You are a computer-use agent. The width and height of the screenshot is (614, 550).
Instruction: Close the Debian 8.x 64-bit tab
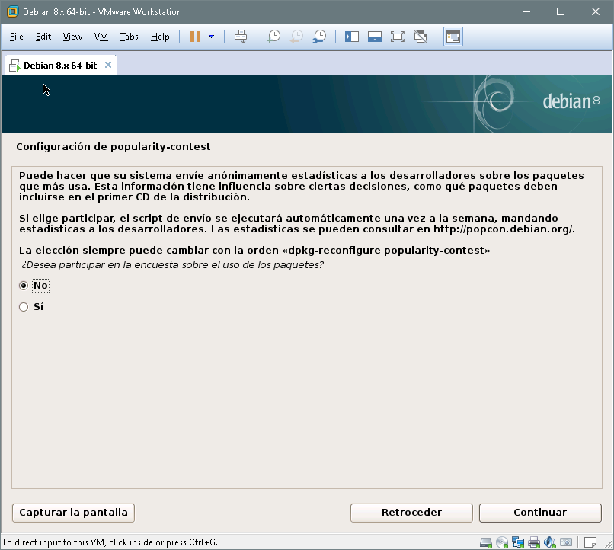tap(108, 65)
